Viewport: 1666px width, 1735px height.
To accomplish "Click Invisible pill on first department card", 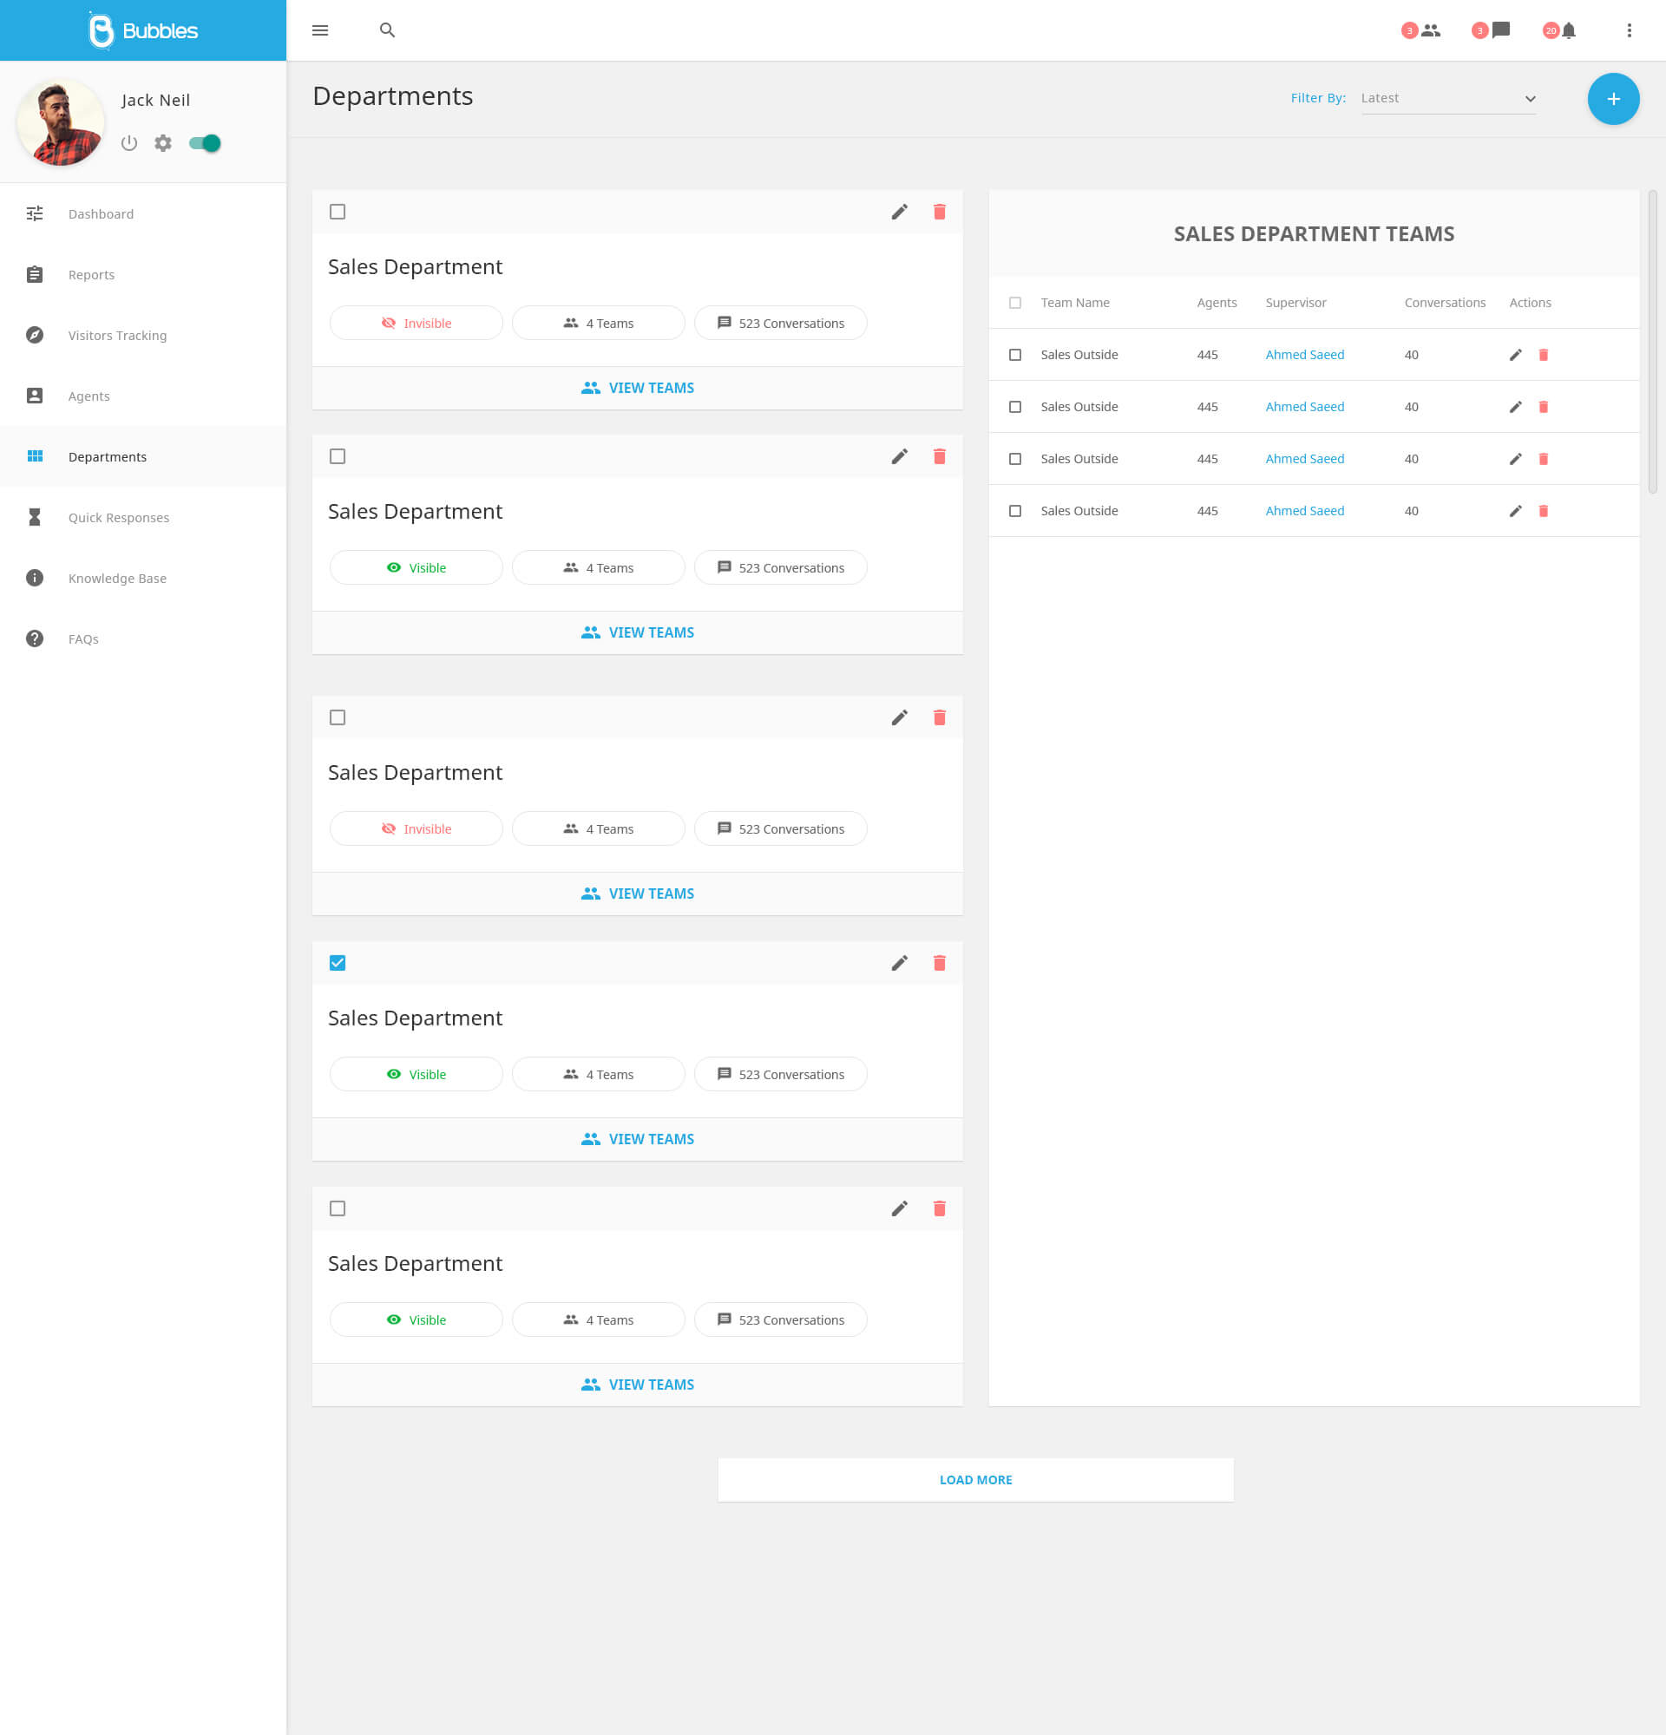I will pyautogui.click(x=416, y=323).
